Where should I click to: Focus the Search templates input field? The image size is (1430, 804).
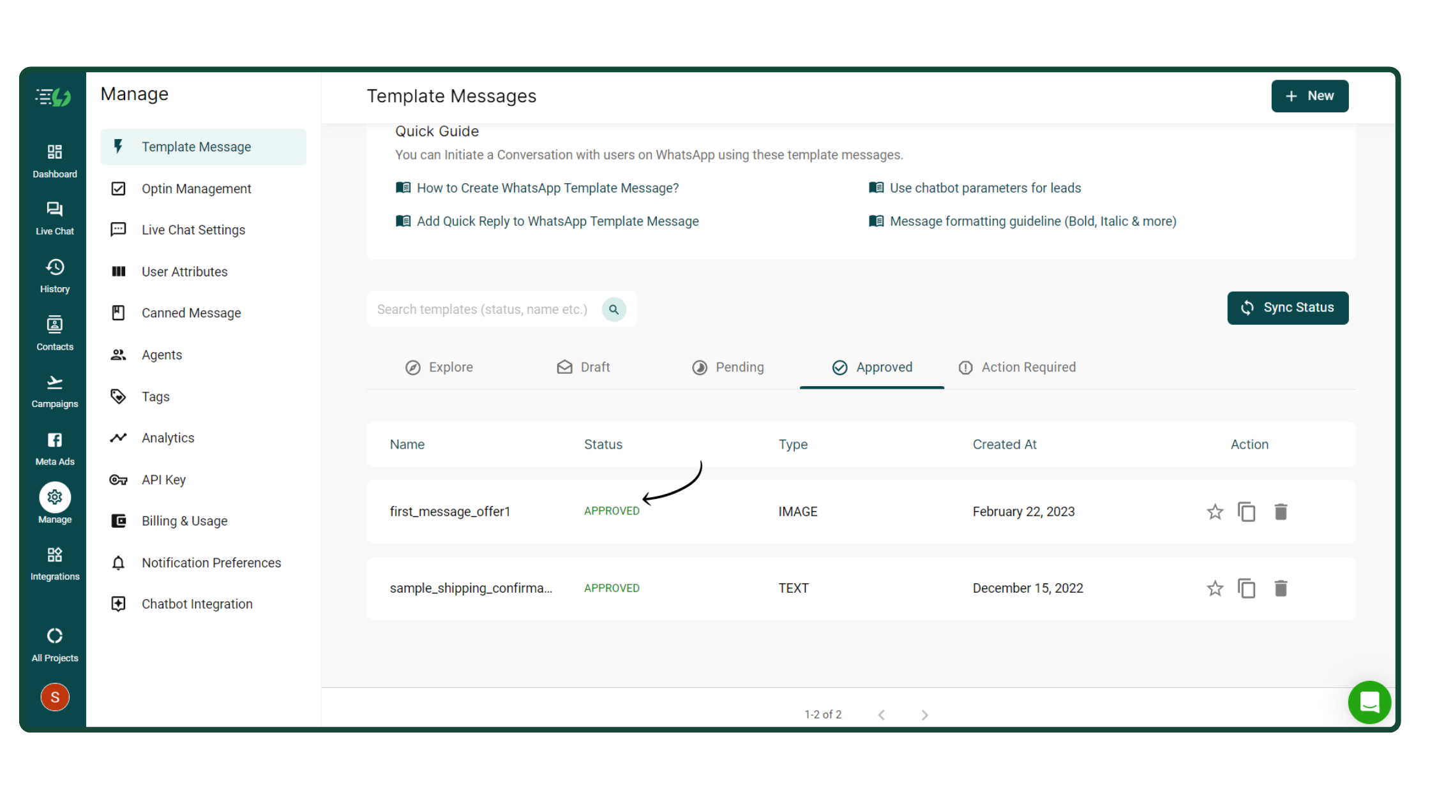click(482, 309)
